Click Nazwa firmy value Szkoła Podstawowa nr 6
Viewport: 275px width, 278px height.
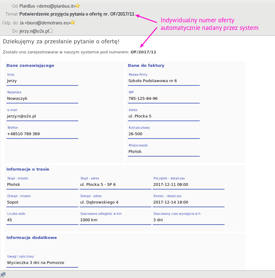click(153, 81)
